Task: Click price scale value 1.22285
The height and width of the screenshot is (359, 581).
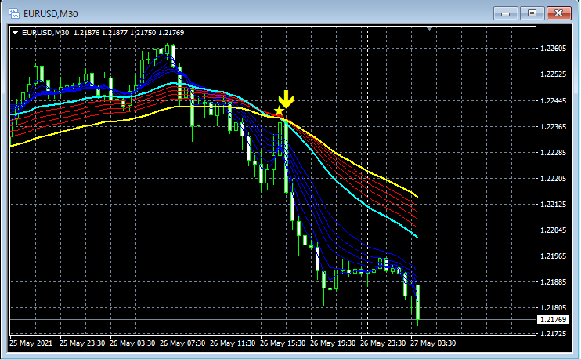Action: click(x=554, y=152)
